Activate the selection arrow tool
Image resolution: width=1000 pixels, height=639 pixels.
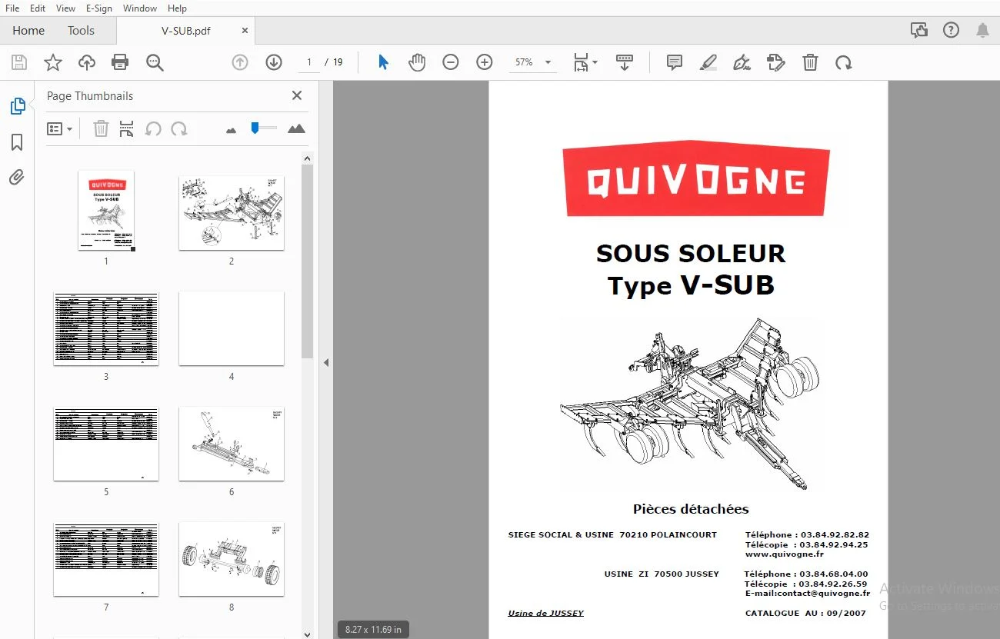383,62
